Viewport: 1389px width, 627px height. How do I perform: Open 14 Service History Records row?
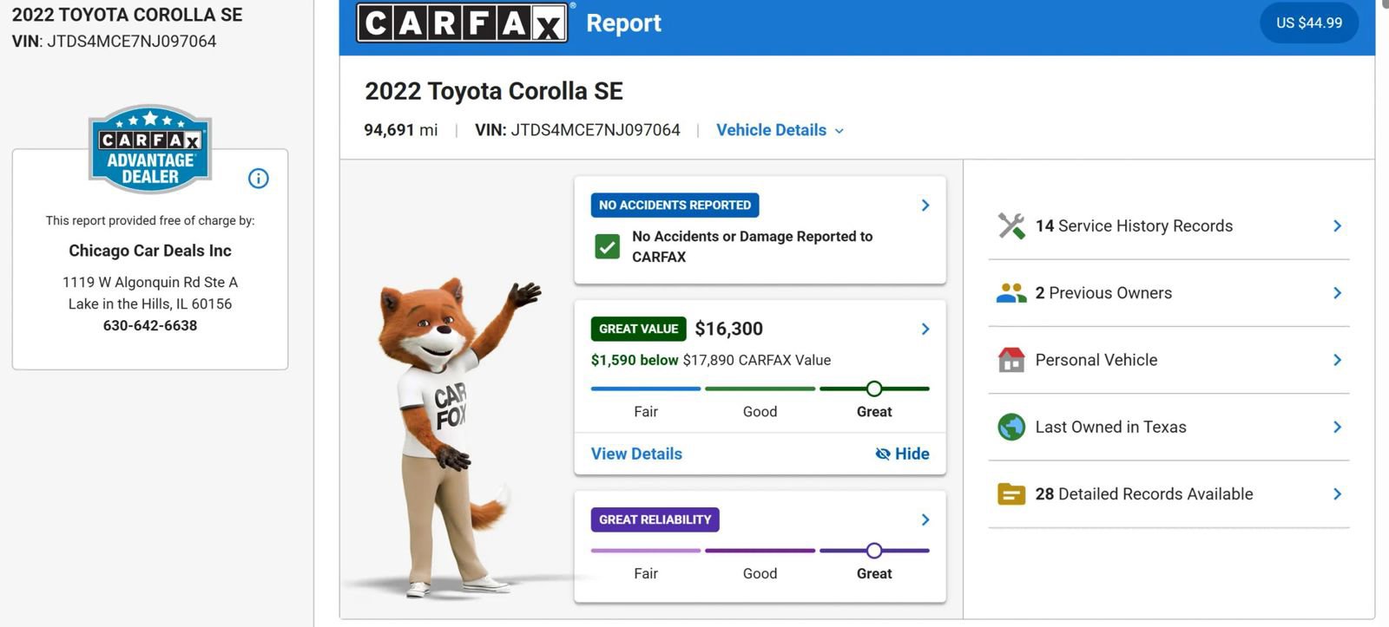coord(1168,226)
